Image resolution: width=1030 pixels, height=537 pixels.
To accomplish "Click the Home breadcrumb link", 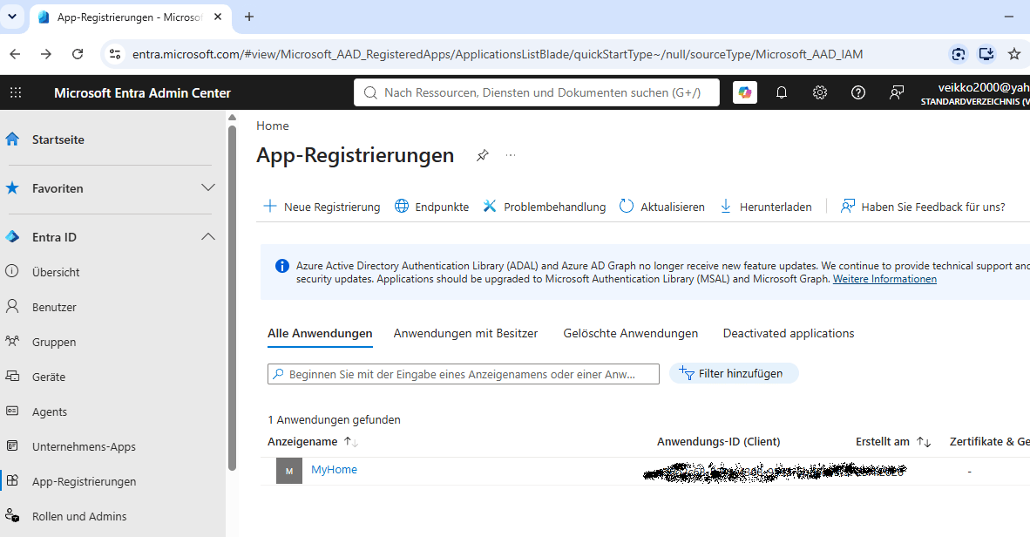I will 273,126.
